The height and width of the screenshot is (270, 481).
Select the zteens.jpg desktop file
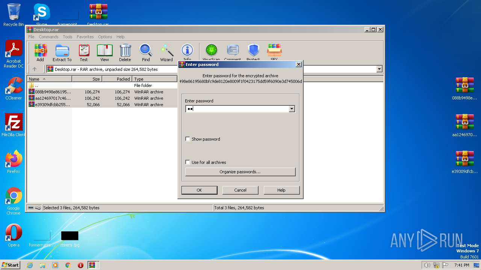pos(70,238)
